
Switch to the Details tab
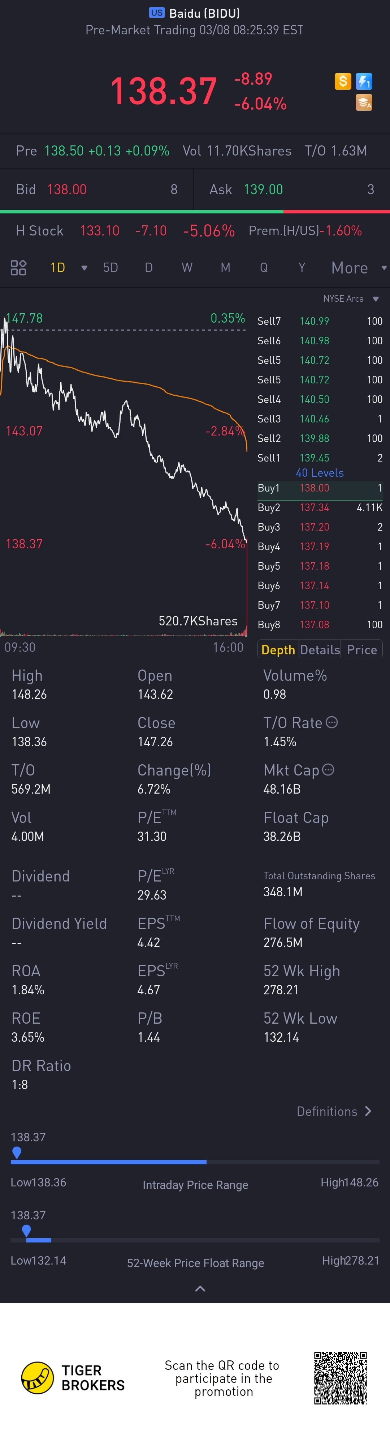[320, 650]
